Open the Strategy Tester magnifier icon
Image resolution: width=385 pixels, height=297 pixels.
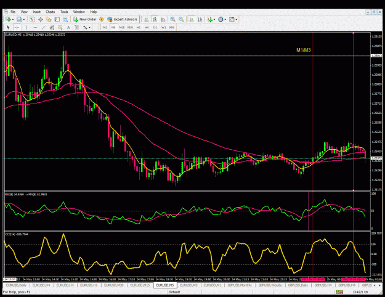pos(65,19)
